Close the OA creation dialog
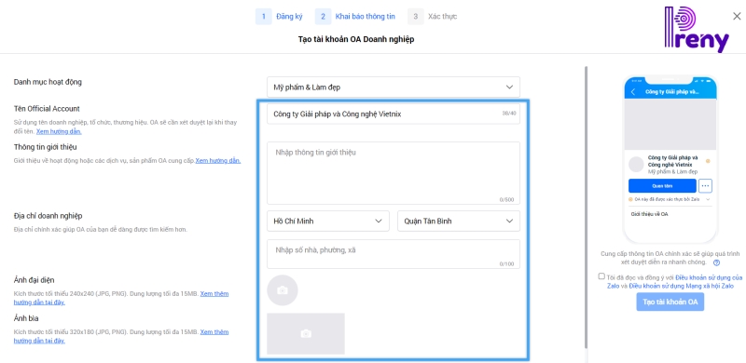Viewport: 746px width, 363px height. [x=737, y=16]
